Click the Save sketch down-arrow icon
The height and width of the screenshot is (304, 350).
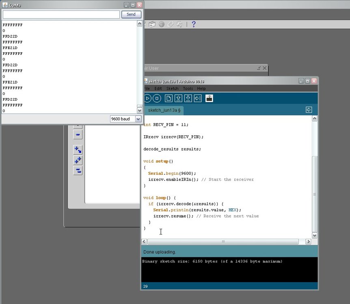[x=188, y=98]
